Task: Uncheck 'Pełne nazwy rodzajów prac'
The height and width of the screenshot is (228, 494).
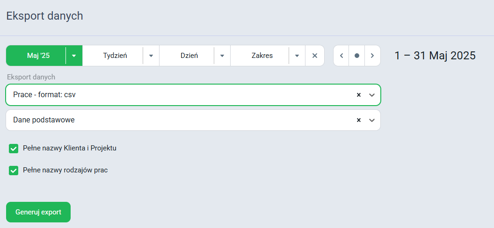Action: click(14, 171)
